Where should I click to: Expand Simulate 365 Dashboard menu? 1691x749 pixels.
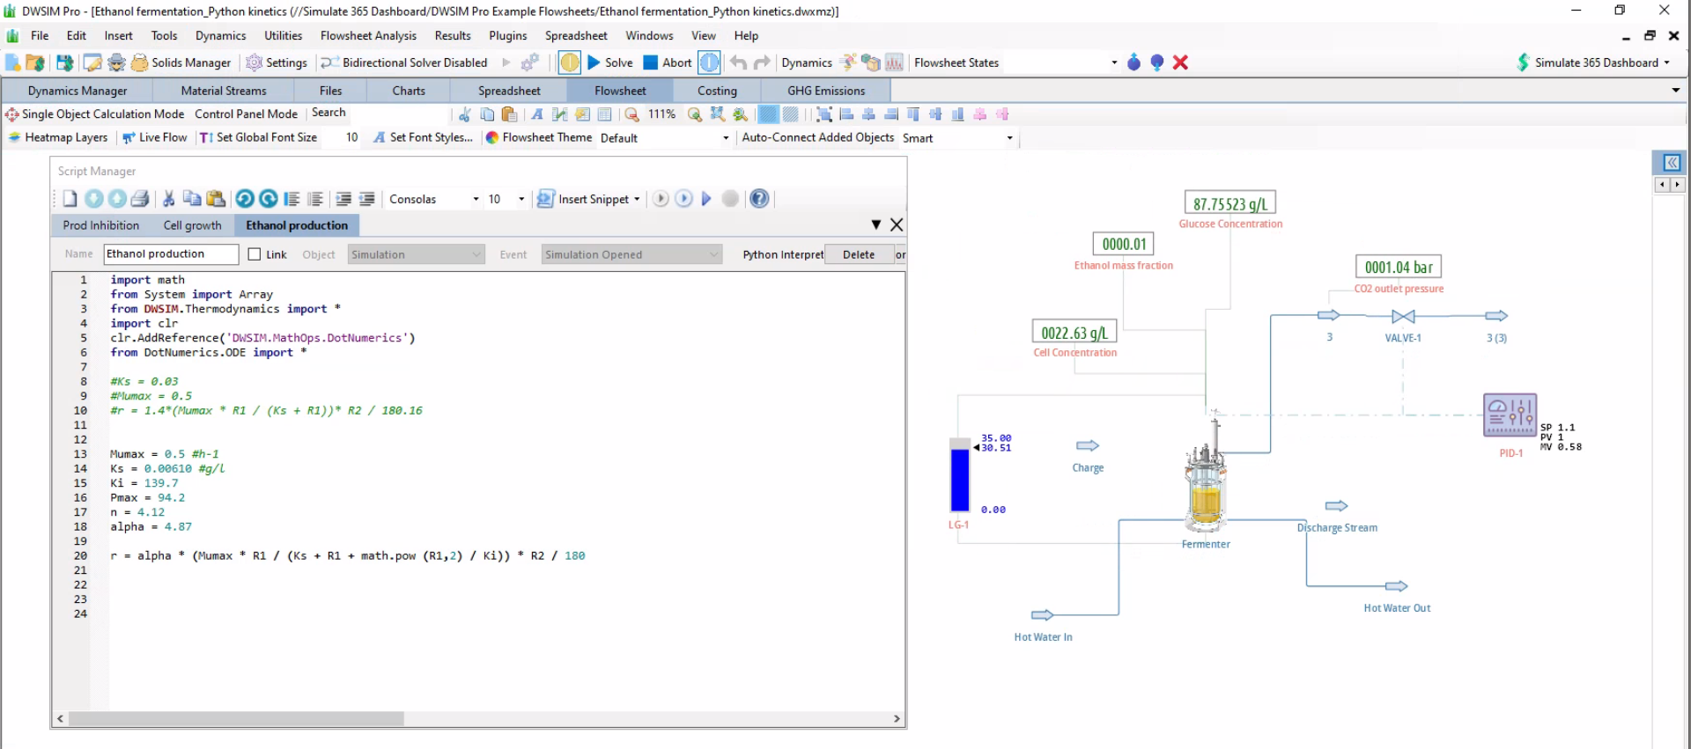(1593, 62)
